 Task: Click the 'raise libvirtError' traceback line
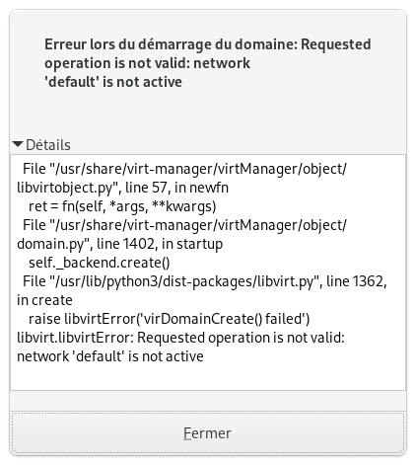[x=169, y=319]
